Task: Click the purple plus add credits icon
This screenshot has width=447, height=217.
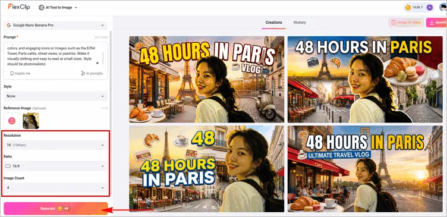Action: (x=429, y=7)
